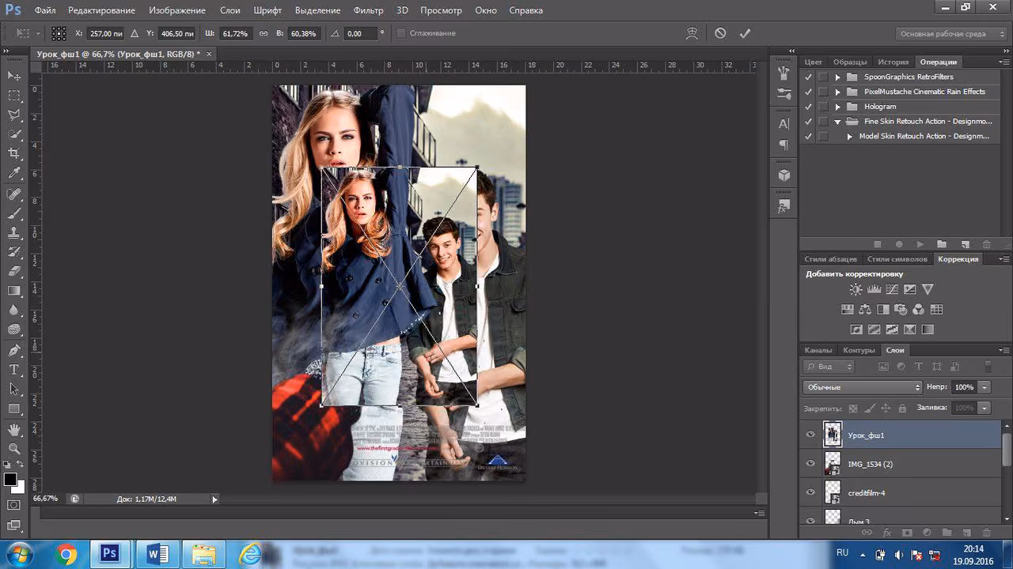The height and width of the screenshot is (569, 1013).
Task: Select the Gradient tool
Action: click(14, 291)
